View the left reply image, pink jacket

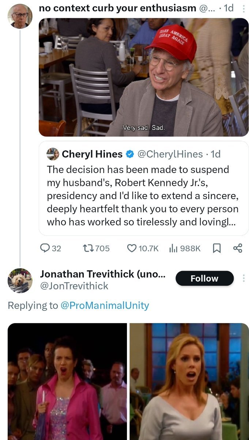pyautogui.click(x=67, y=381)
